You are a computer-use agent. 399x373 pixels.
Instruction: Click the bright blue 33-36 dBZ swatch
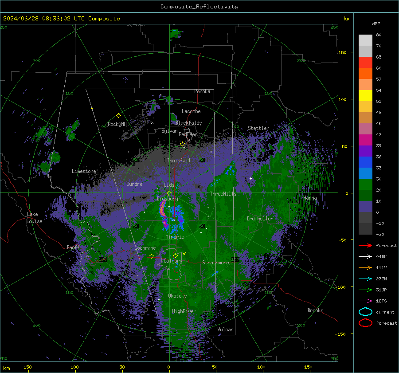point(365,162)
